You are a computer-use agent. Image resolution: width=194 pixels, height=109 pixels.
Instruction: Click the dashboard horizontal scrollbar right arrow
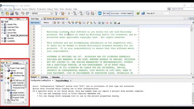(23, 102)
